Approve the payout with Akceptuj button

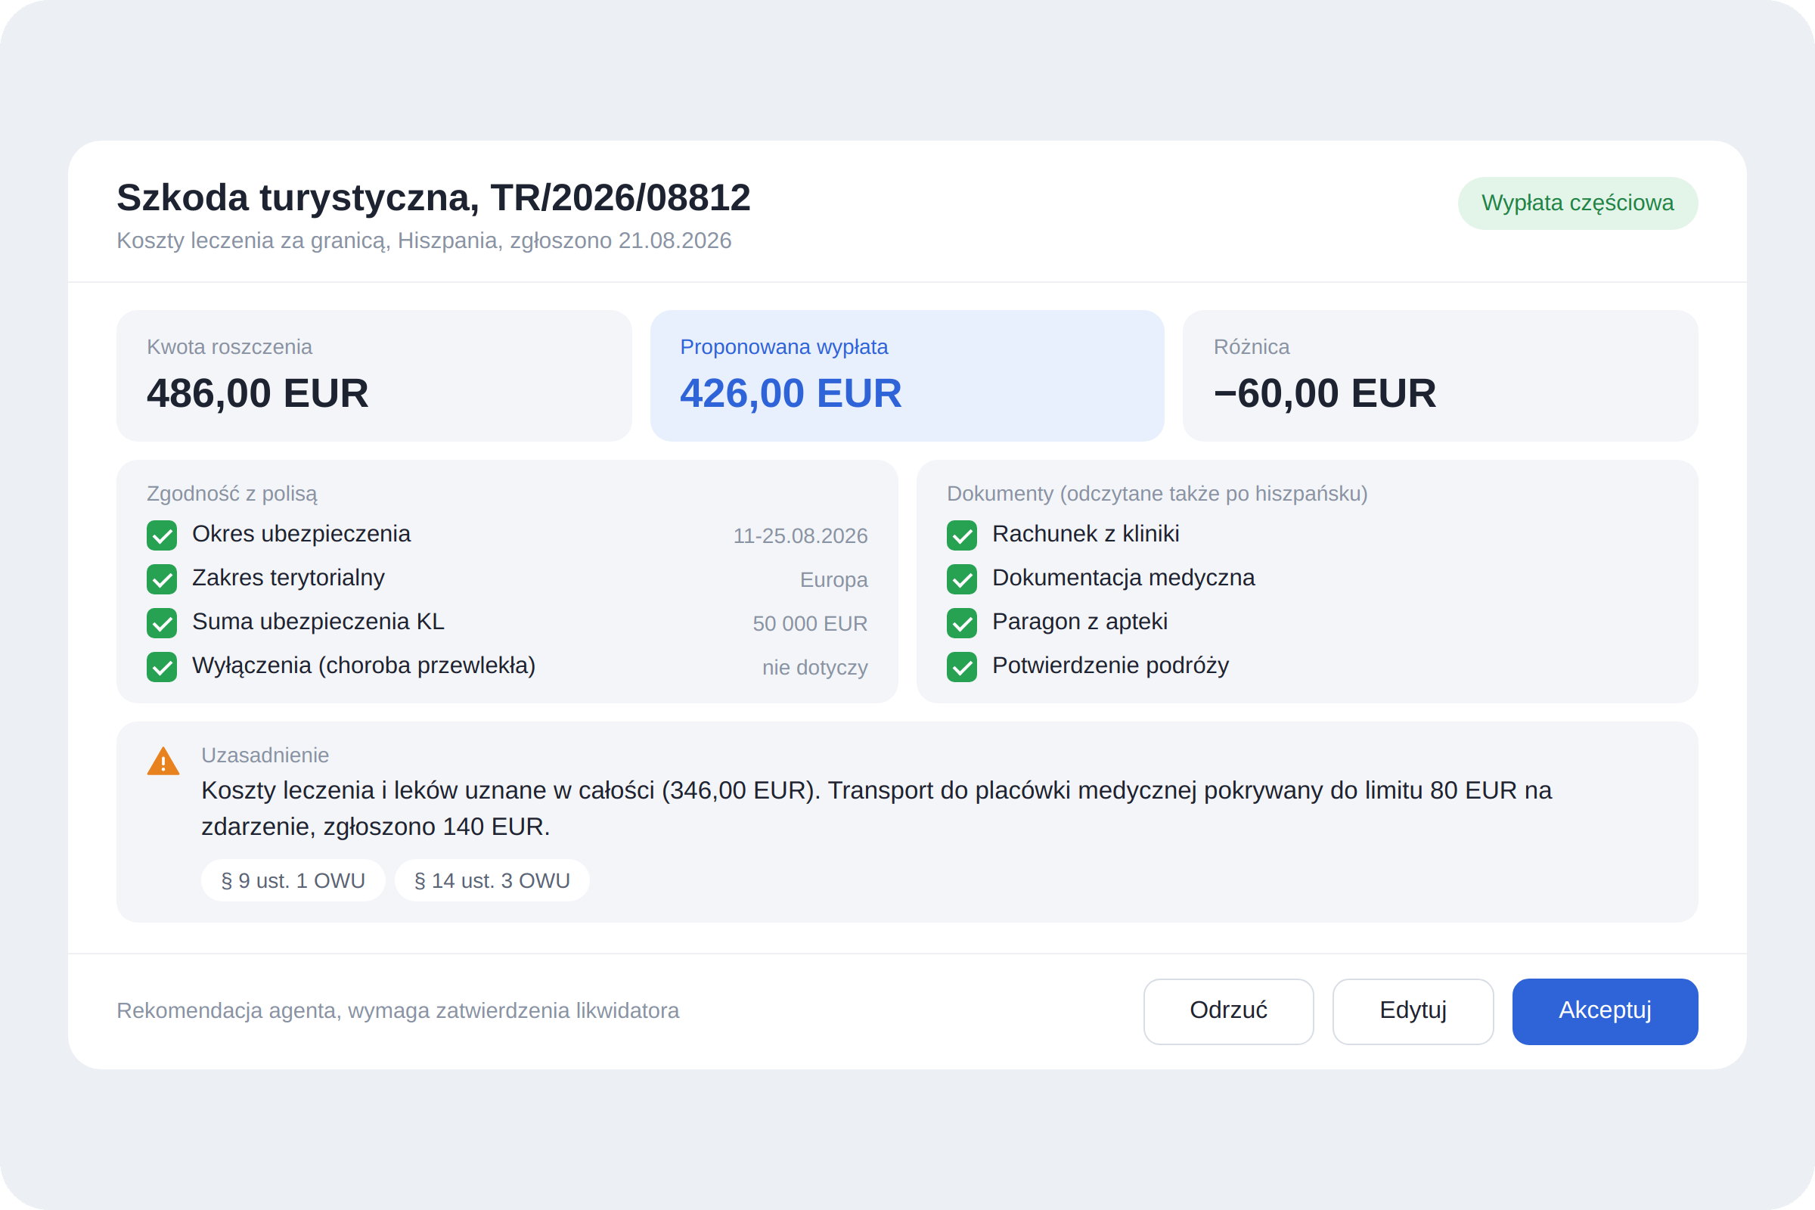point(1605,1012)
